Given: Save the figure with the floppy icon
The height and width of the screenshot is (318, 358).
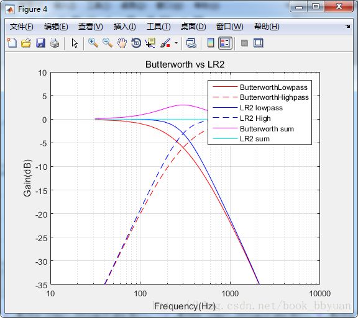Looking at the screenshot, I should coord(40,43).
